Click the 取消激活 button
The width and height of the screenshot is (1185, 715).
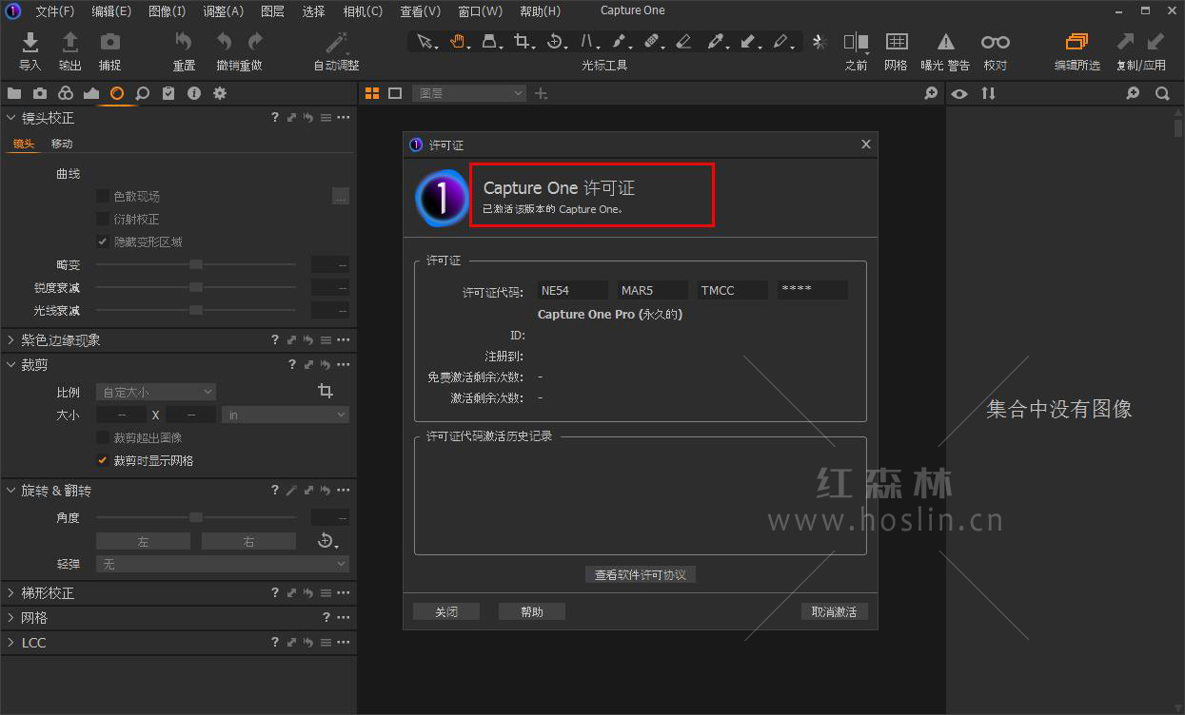835,612
